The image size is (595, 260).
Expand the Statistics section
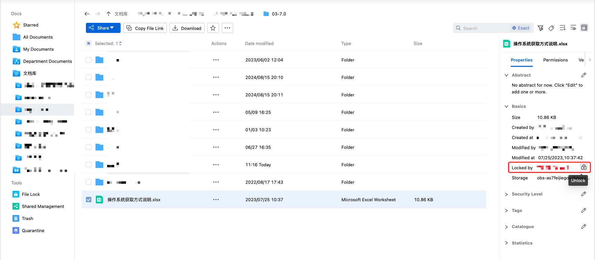tap(522, 243)
